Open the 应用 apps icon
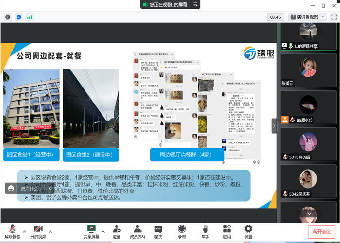Screen dimensions: 340x243 click(227, 231)
